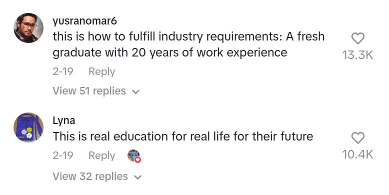Expand View 32 replies
Image resolution: width=389 pixels, height=195 pixels.
97,176
